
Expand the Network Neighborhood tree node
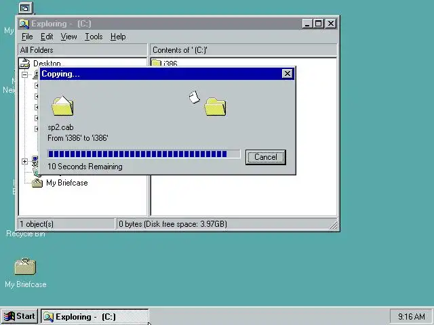(24, 161)
